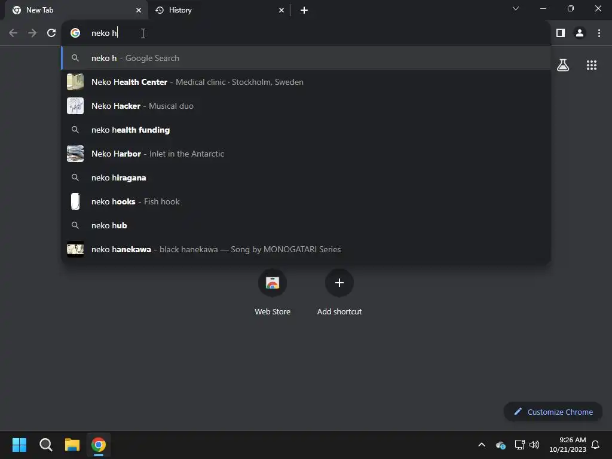The width and height of the screenshot is (612, 459).
Task: Pick the 'neko health funding' suggestion
Action: [306, 130]
